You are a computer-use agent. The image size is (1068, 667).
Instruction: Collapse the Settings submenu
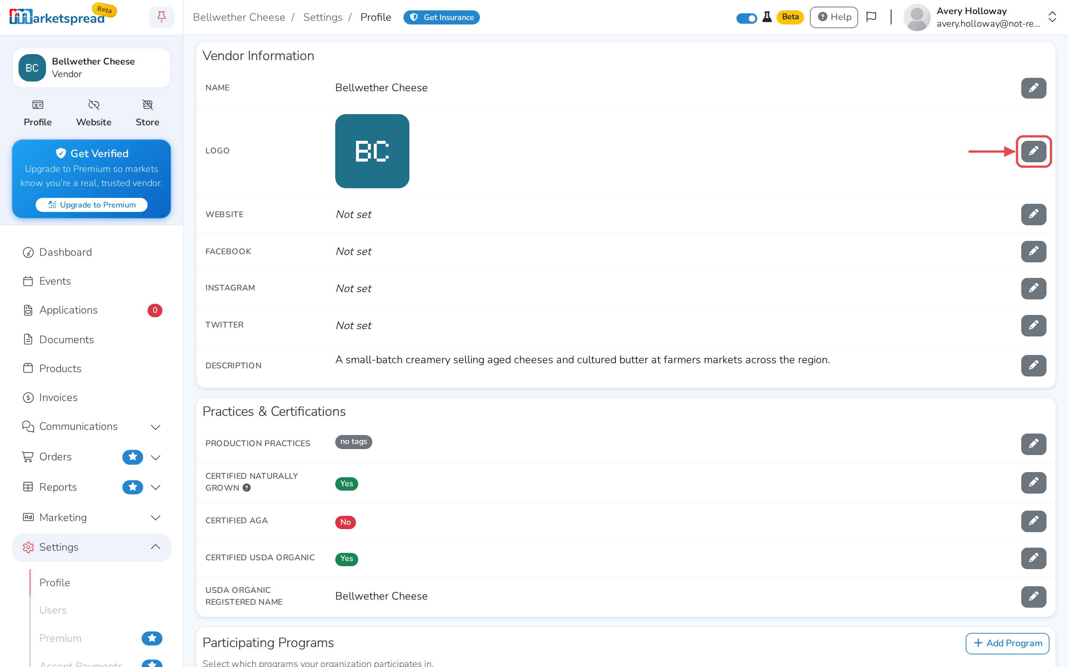click(x=155, y=547)
